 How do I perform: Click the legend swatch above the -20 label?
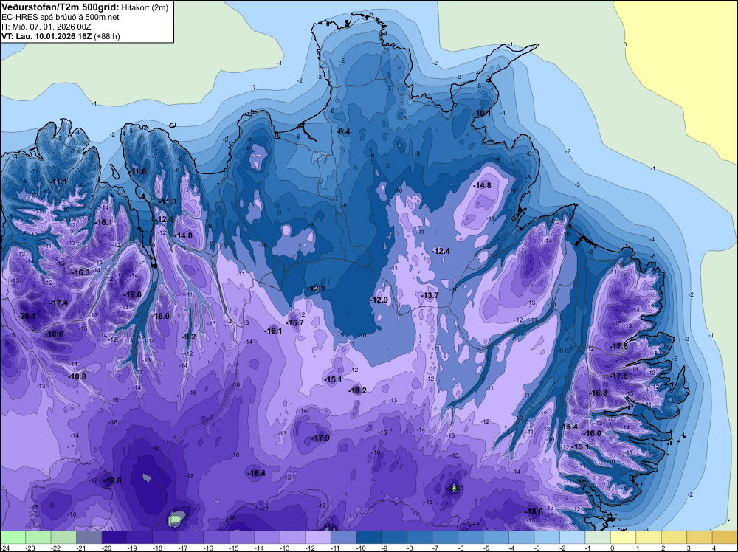114,537
